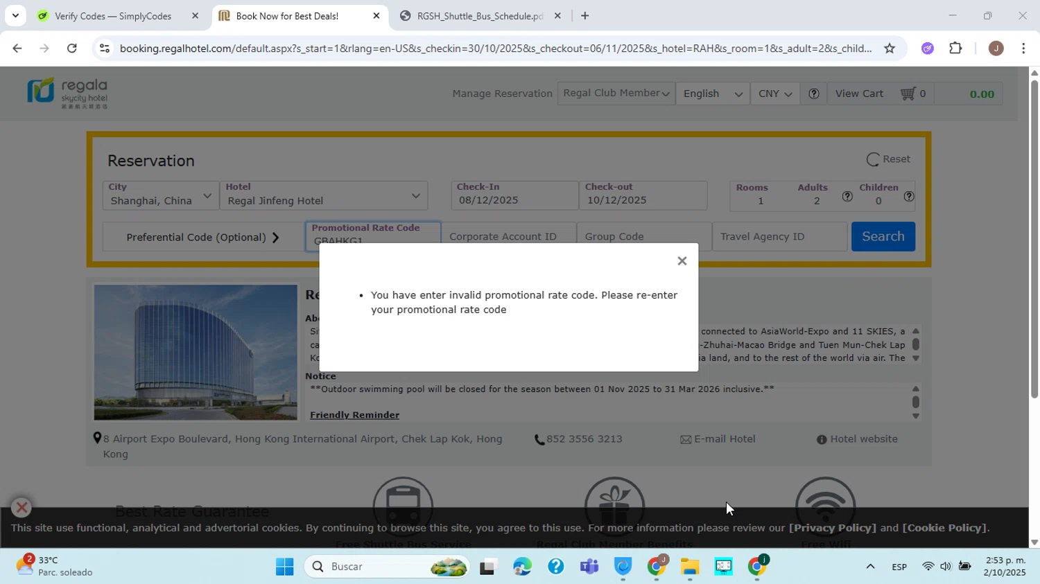Click the hotel phone number 852 3556 3213
Viewport: 1040px width, 584px height.
click(584, 439)
